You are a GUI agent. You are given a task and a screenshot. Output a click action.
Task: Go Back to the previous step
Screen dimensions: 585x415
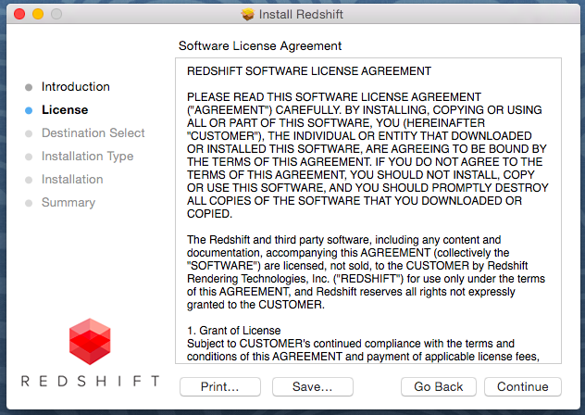pyautogui.click(x=439, y=386)
